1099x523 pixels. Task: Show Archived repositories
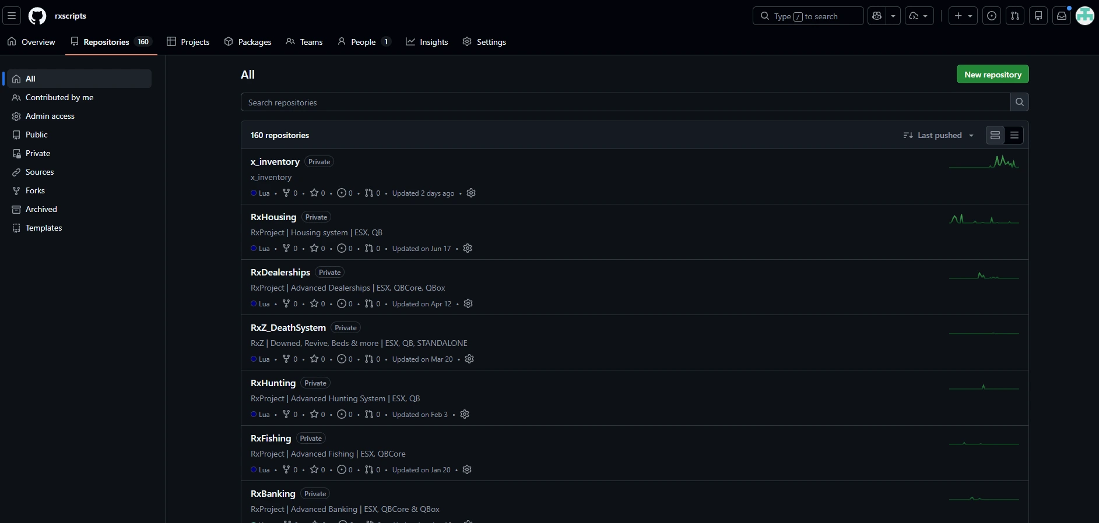[x=79, y=209]
